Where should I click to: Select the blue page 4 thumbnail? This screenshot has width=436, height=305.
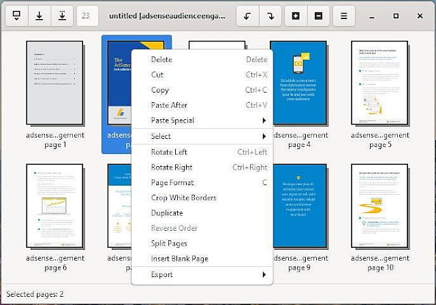[300, 83]
